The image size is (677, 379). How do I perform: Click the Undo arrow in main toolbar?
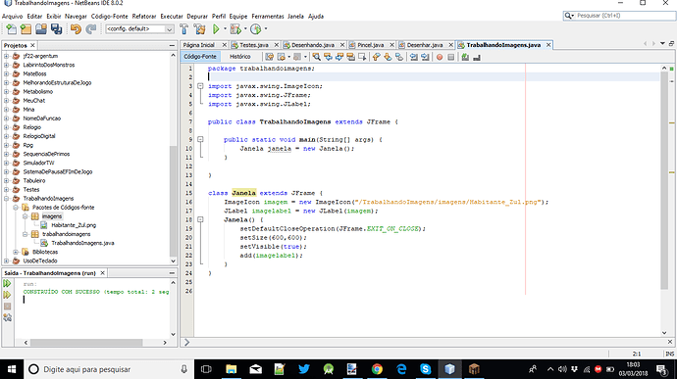[76, 28]
